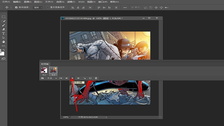
Task: Click the Move tool icon in options bar
Action: click(7, 8)
